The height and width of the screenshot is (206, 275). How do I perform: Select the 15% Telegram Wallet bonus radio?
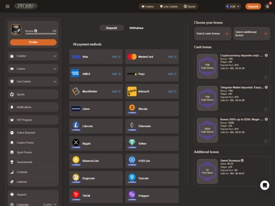(266, 109)
